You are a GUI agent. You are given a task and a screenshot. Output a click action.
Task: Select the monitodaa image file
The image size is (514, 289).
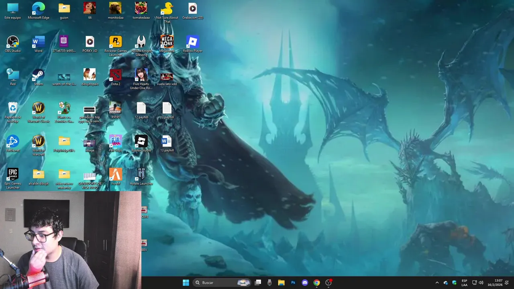tap(116, 11)
